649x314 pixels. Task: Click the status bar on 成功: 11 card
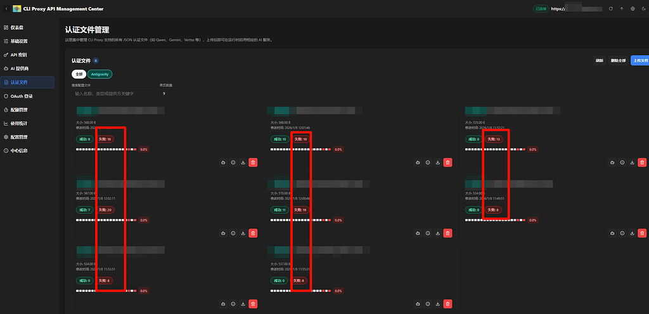tap(301, 220)
